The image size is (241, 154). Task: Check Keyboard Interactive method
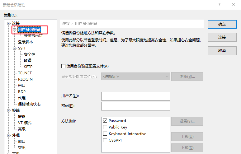(x=105, y=134)
